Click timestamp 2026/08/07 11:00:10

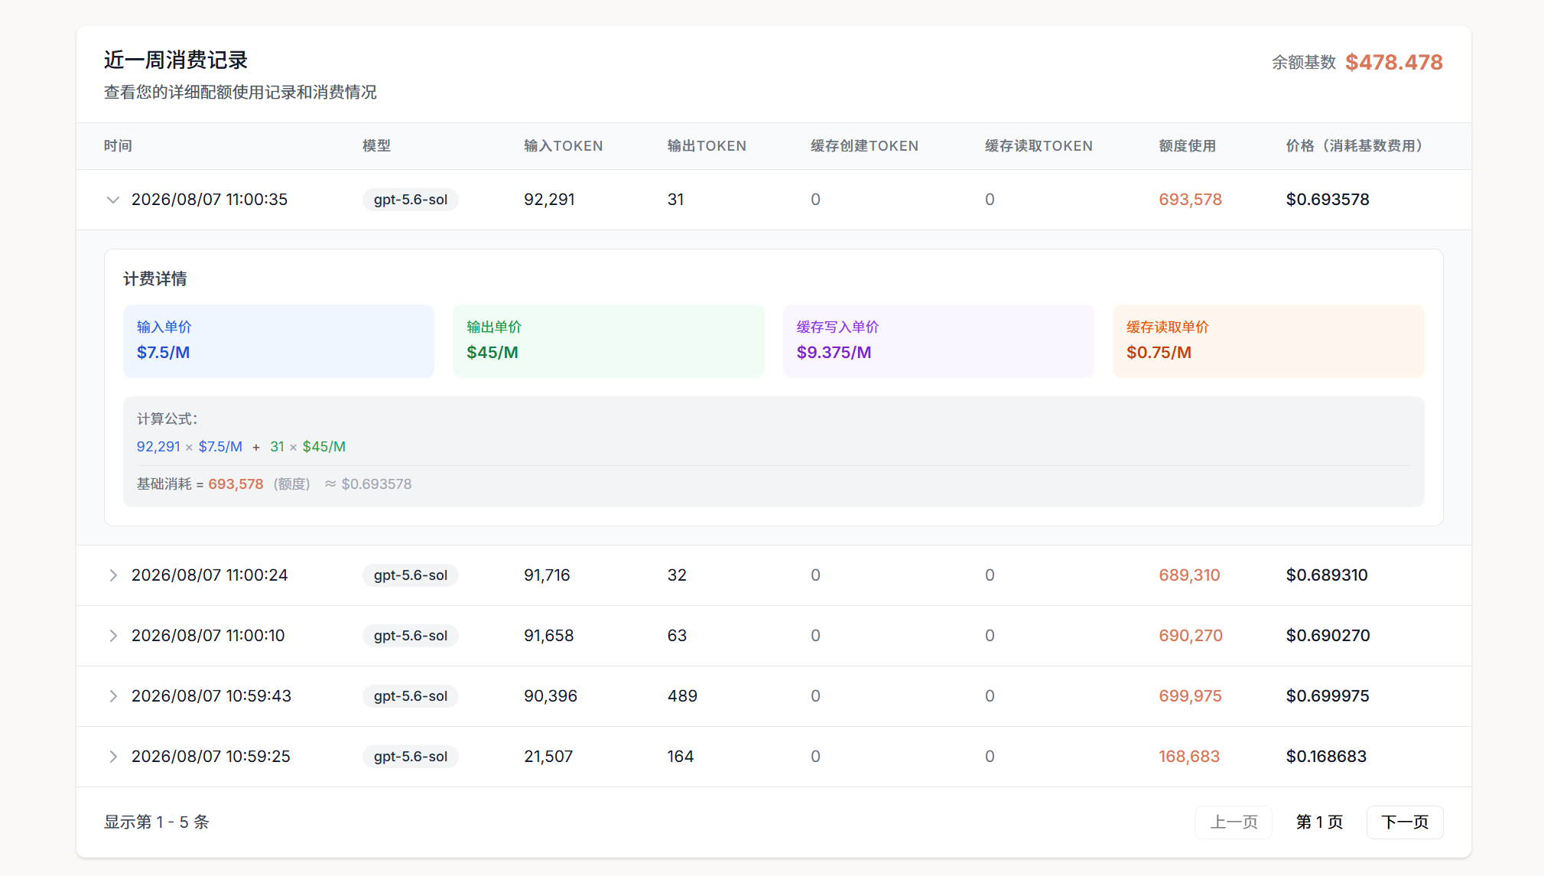(208, 636)
